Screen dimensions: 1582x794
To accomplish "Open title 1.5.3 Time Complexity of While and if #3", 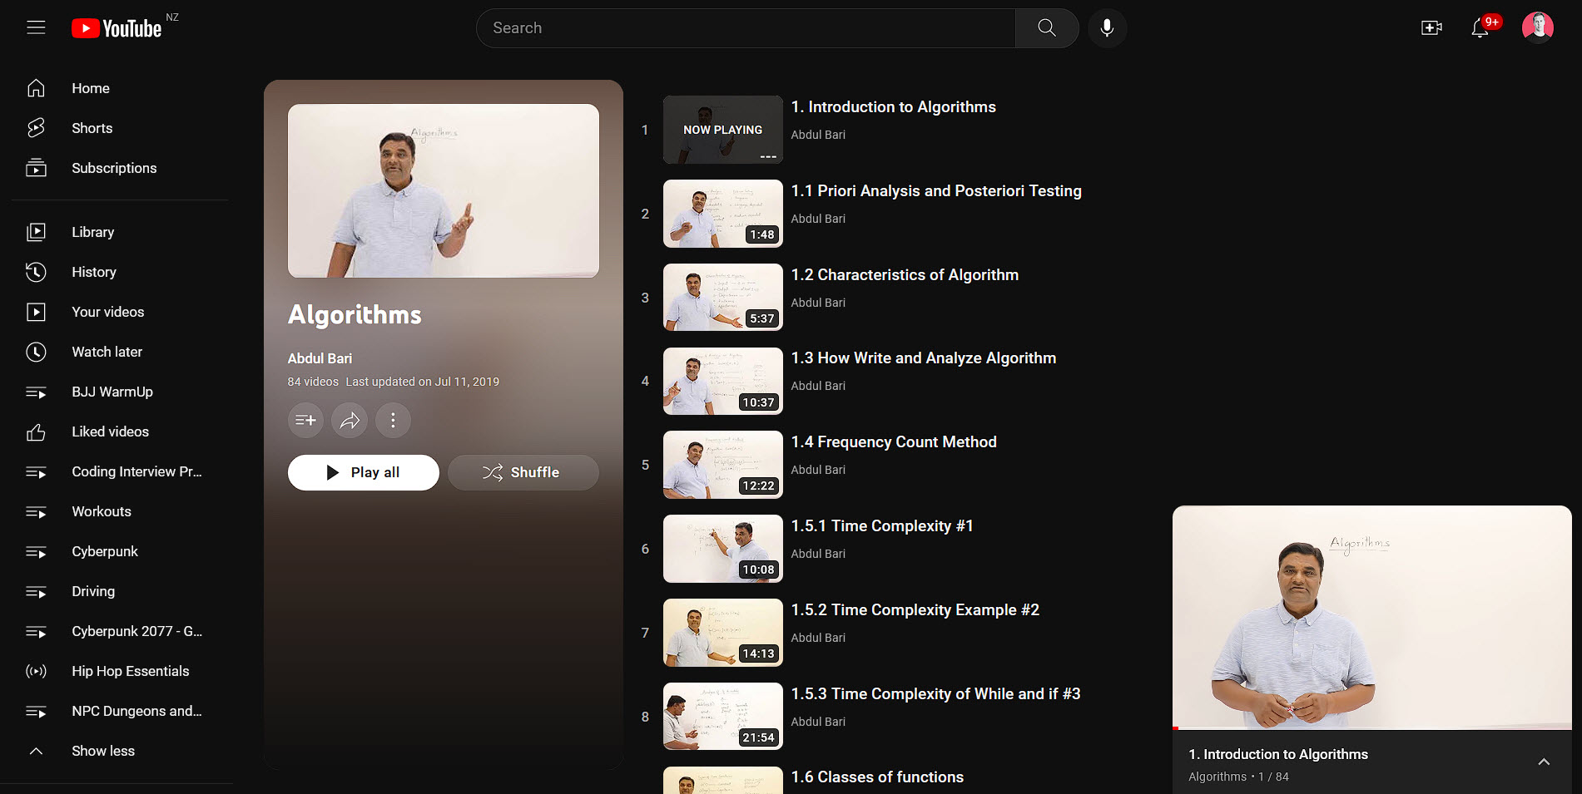I will click(935, 694).
